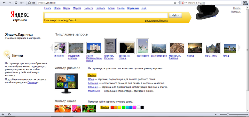The width and height of the screenshot is (249, 117).
Task: Select the Любые size filter option
Action: (92, 75)
